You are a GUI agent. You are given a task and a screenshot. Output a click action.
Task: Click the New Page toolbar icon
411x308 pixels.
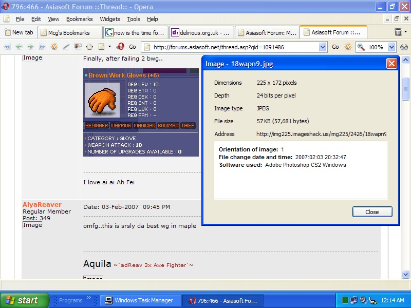click(102, 47)
